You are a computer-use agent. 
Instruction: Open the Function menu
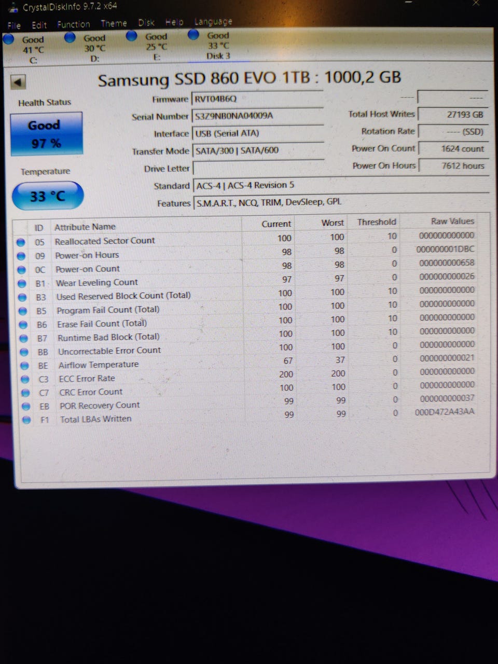click(x=73, y=24)
